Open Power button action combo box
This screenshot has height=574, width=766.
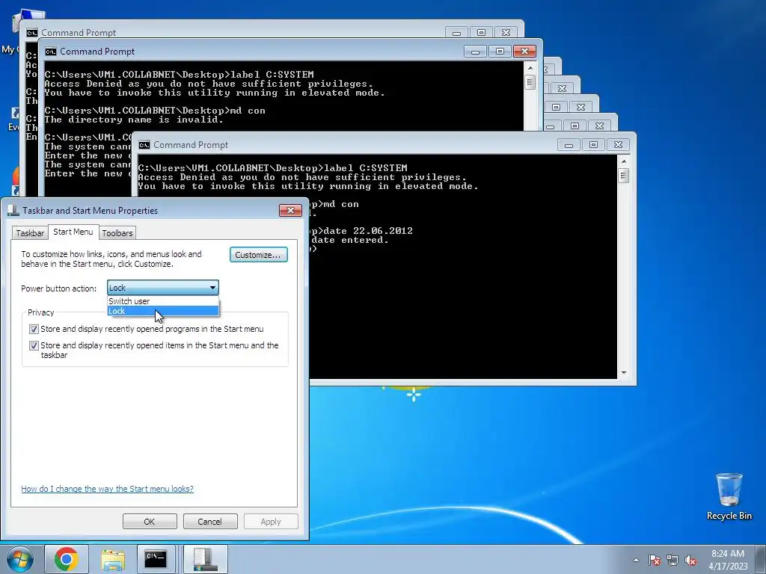(162, 288)
